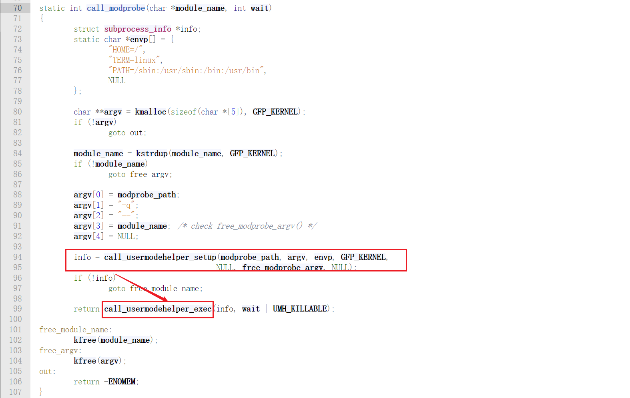Click the free_argv: label definition
This screenshot has width=630, height=398.
60,350
